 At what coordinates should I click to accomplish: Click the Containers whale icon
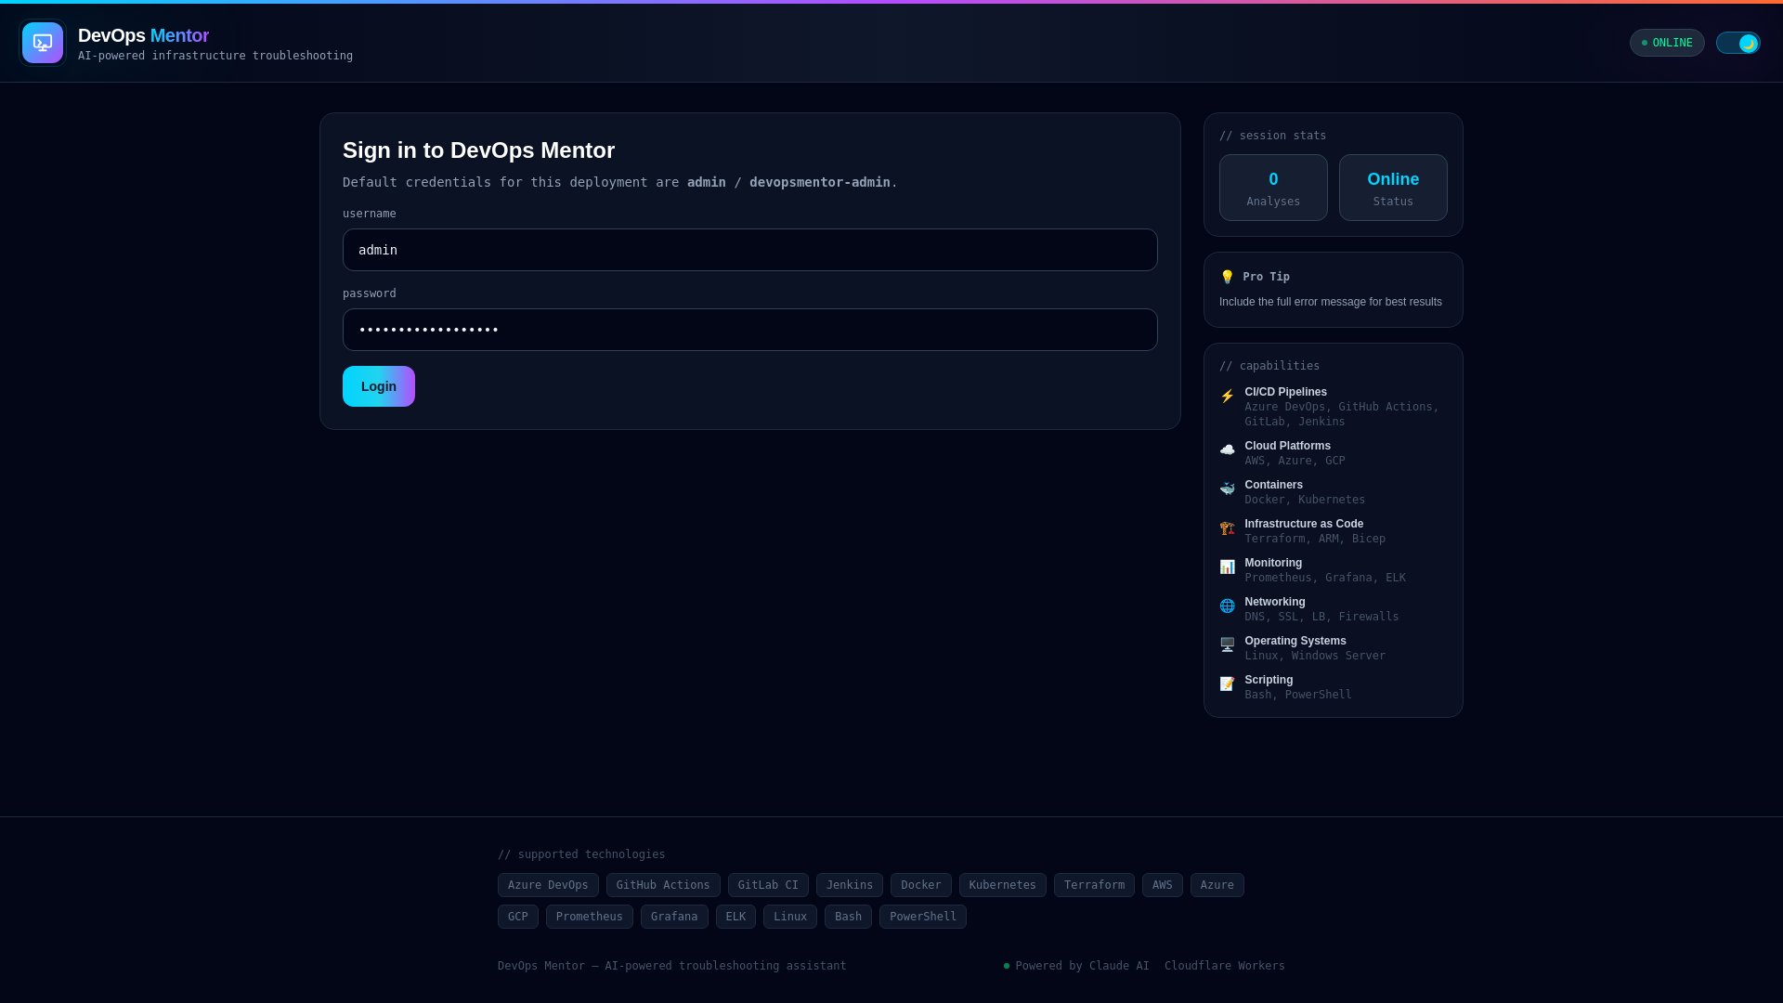(x=1227, y=488)
